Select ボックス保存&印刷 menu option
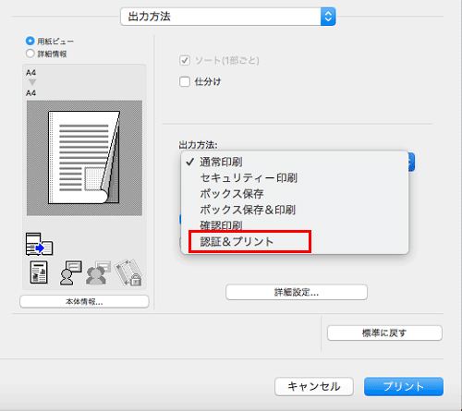 [248, 210]
